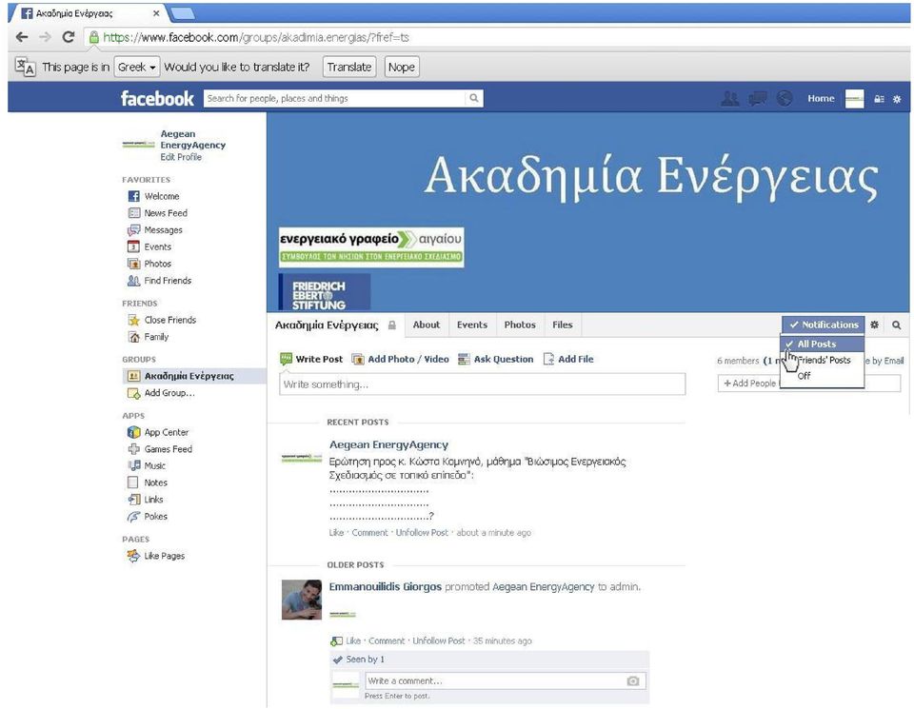Open notifications globe icon in top bar
Viewport: 914px width, 709px height.
(785, 98)
